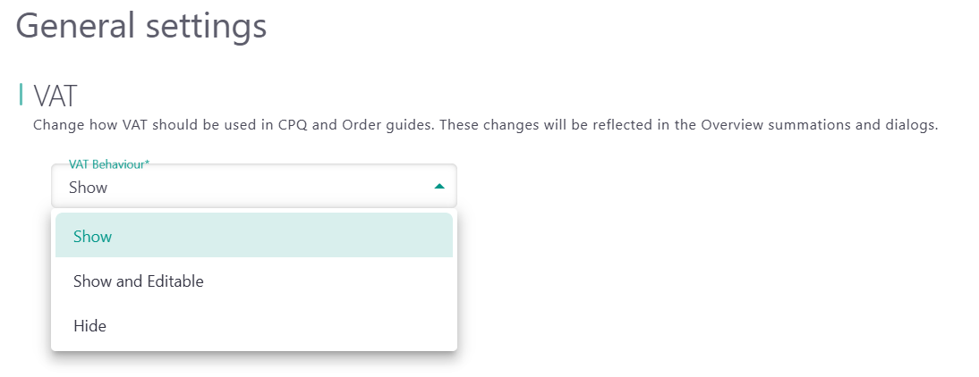Image resolution: width=979 pixels, height=377 pixels.
Task: Choose "Show and Editable" from the list
Action: 139,281
